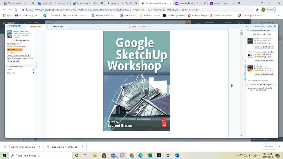The image size is (283, 159).
Task: Switch to Research Articles Due browser tab
Action: pos(87,3)
